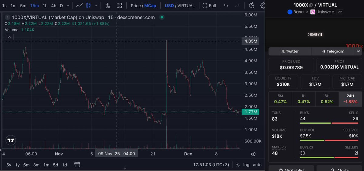
Task: Open the chart layout grid icon
Action: [119, 5]
